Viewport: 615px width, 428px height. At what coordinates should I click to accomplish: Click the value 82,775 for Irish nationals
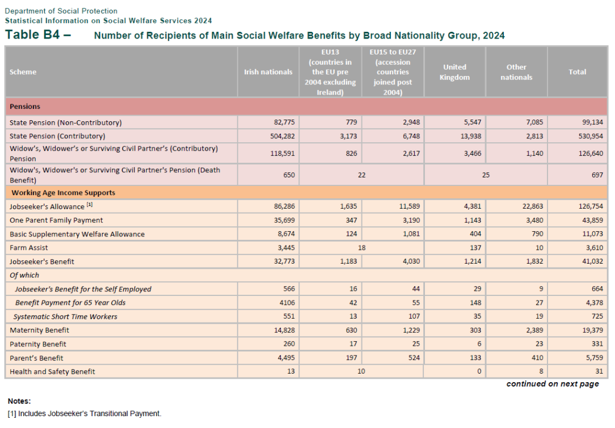(284, 122)
